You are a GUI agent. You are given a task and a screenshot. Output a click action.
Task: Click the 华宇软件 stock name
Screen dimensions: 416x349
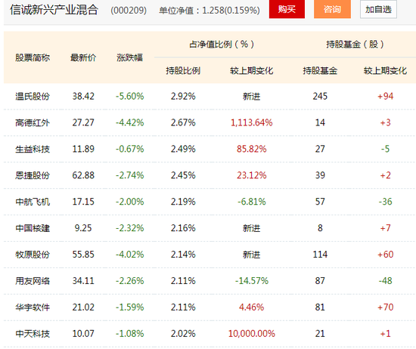coord(33,307)
